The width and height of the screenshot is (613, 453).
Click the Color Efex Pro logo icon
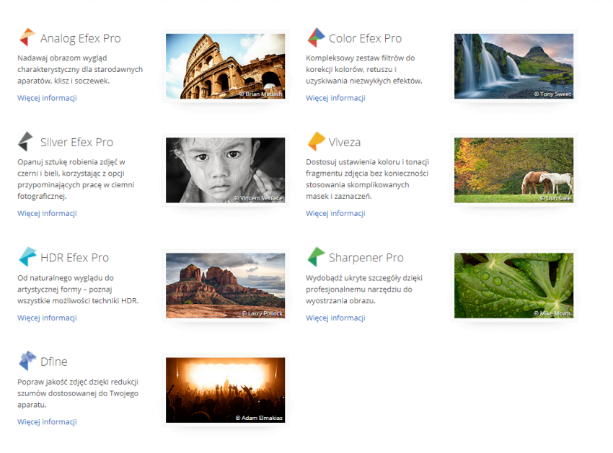(316, 37)
